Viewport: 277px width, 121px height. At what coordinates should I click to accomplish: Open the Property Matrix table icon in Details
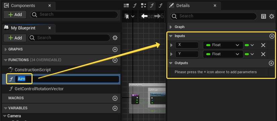click(x=264, y=16)
